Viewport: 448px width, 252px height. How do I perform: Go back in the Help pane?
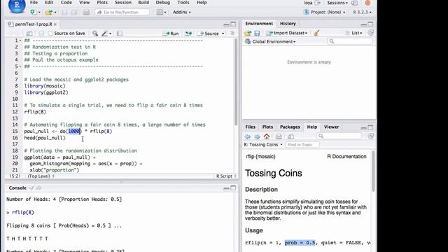(248, 136)
